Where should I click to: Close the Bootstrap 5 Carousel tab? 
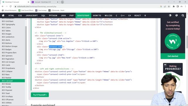pyautogui.click(x=28, y=2)
